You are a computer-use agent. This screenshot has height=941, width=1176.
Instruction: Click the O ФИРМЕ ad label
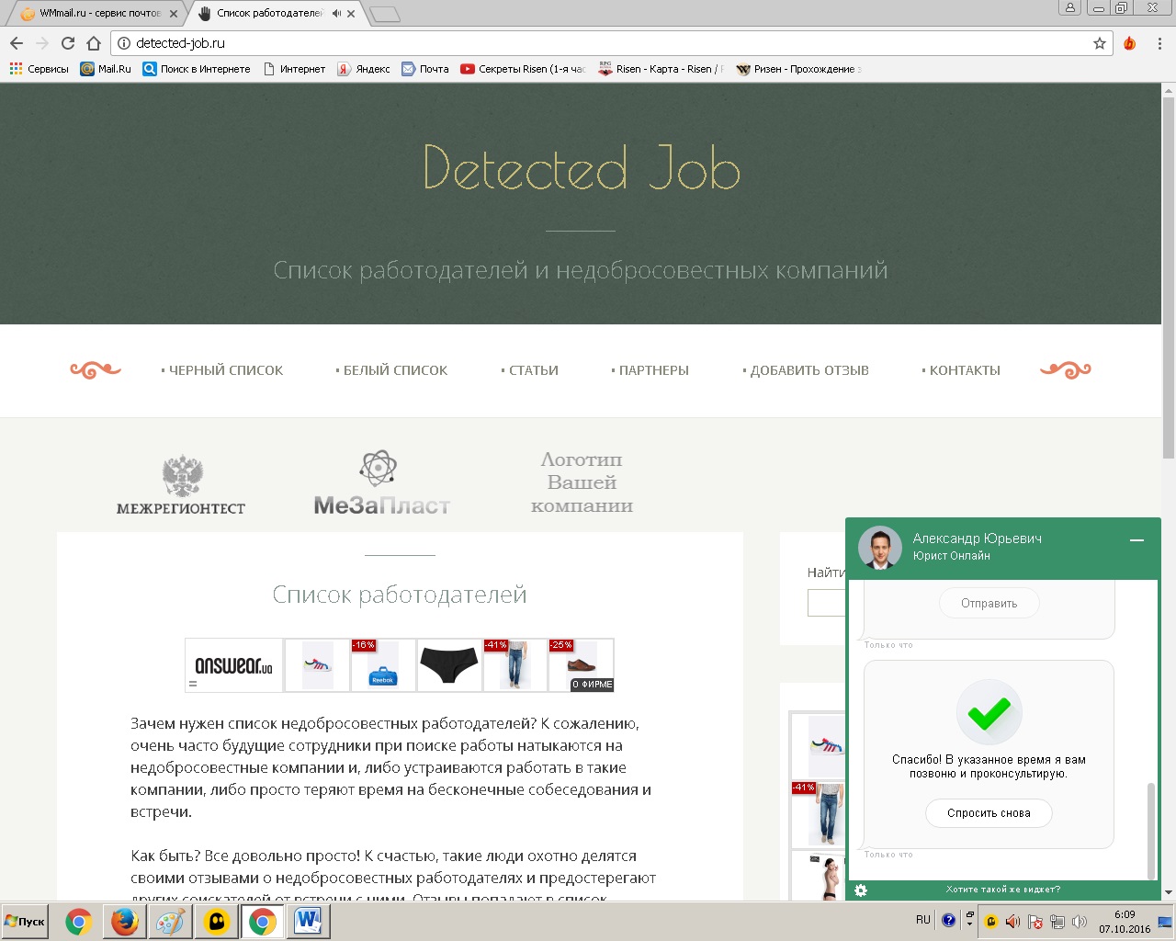click(592, 685)
